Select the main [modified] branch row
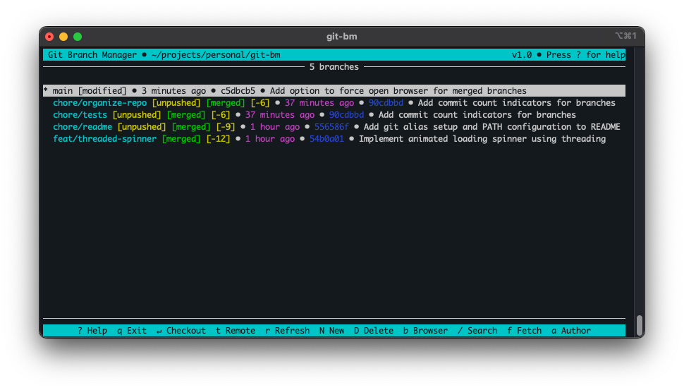Screen dimensions: 684x390 pyautogui.click(x=334, y=91)
